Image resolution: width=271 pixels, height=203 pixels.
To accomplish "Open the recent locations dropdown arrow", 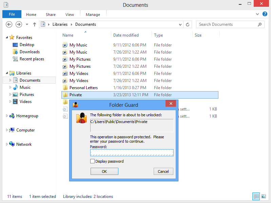I will tap(27, 24).
